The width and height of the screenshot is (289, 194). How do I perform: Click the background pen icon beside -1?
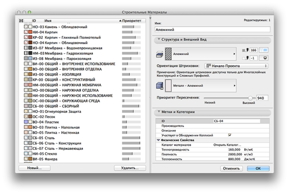[x=245, y=58]
